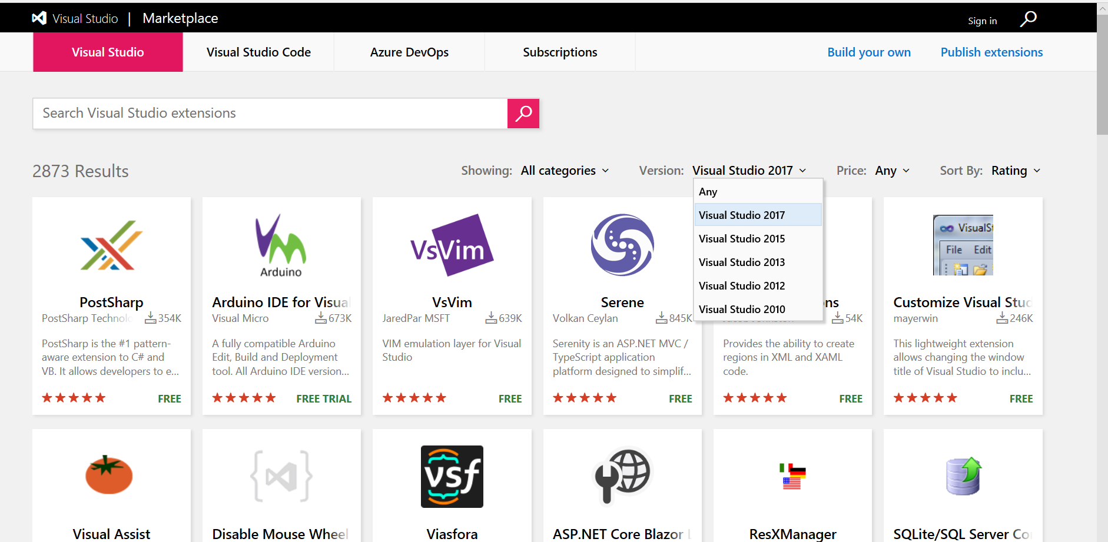Choose Visual Studio 2017 option in list

pyautogui.click(x=758, y=215)
